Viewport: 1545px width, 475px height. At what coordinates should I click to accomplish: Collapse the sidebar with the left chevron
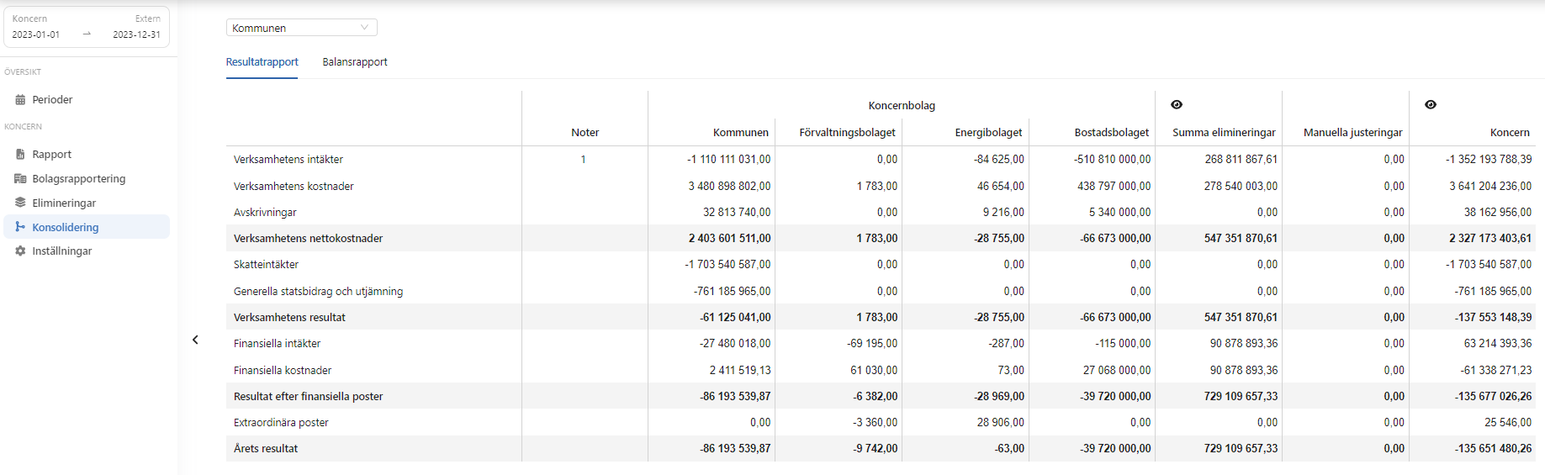(x=195, y=340)
